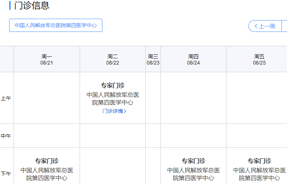
Task: Open Thursday afternoon 专家门诊 appointment
Action: tap(193, 161)
